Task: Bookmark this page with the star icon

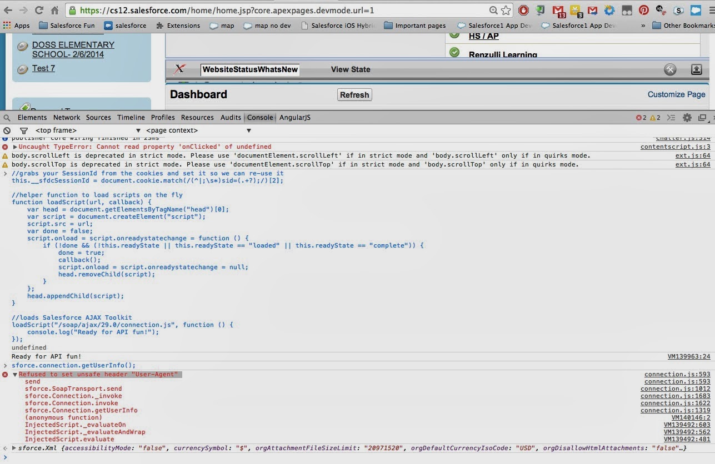Action: (x=506, y=10)
